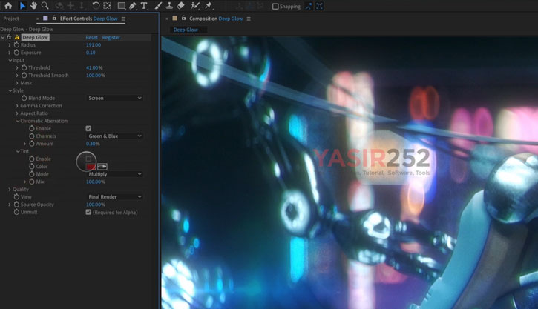
Task: Click the Threshold value 41.00%
Action: pyautogui.click(x=94, y=67)
